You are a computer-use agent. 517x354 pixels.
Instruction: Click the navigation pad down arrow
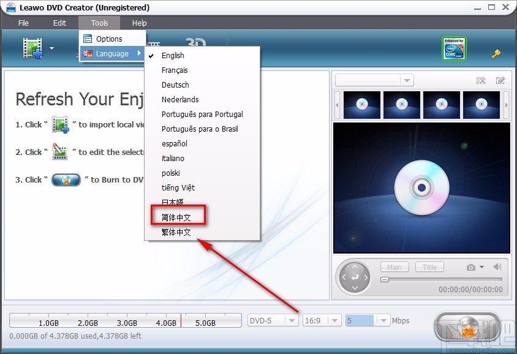(x=355, y=288)
